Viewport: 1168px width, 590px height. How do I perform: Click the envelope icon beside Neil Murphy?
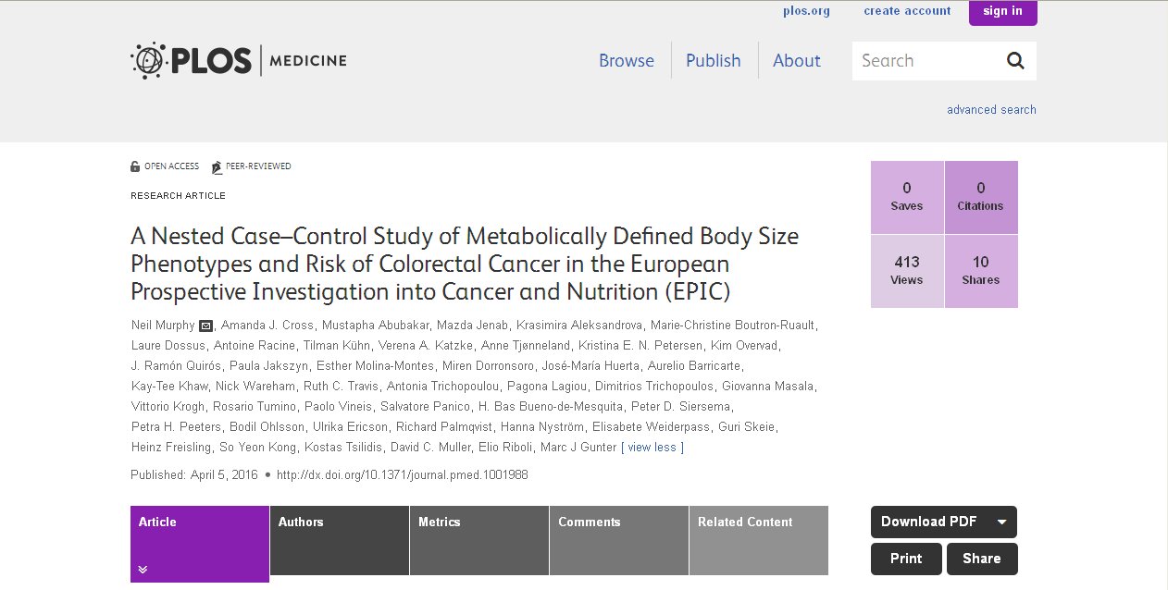click(x=205, y=326)
